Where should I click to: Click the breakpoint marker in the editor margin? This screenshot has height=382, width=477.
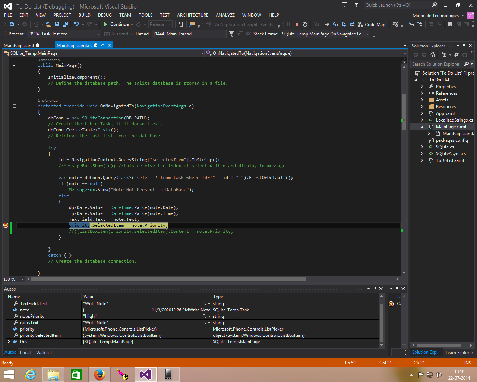(x=6, y=225)
